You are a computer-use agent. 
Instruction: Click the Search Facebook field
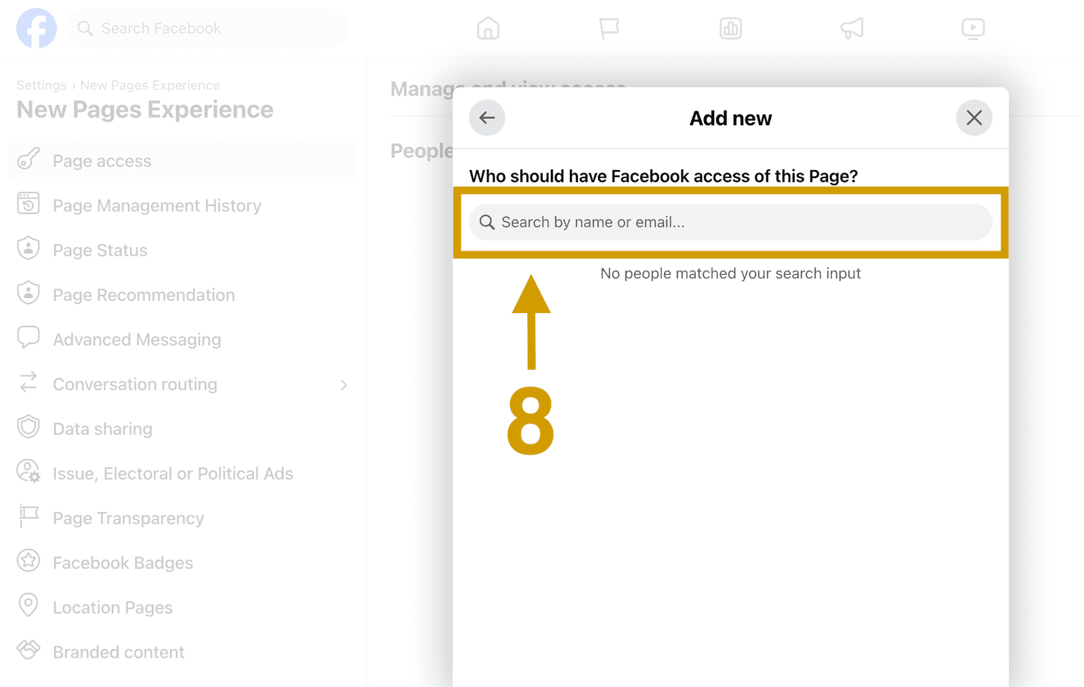[207, 28]
